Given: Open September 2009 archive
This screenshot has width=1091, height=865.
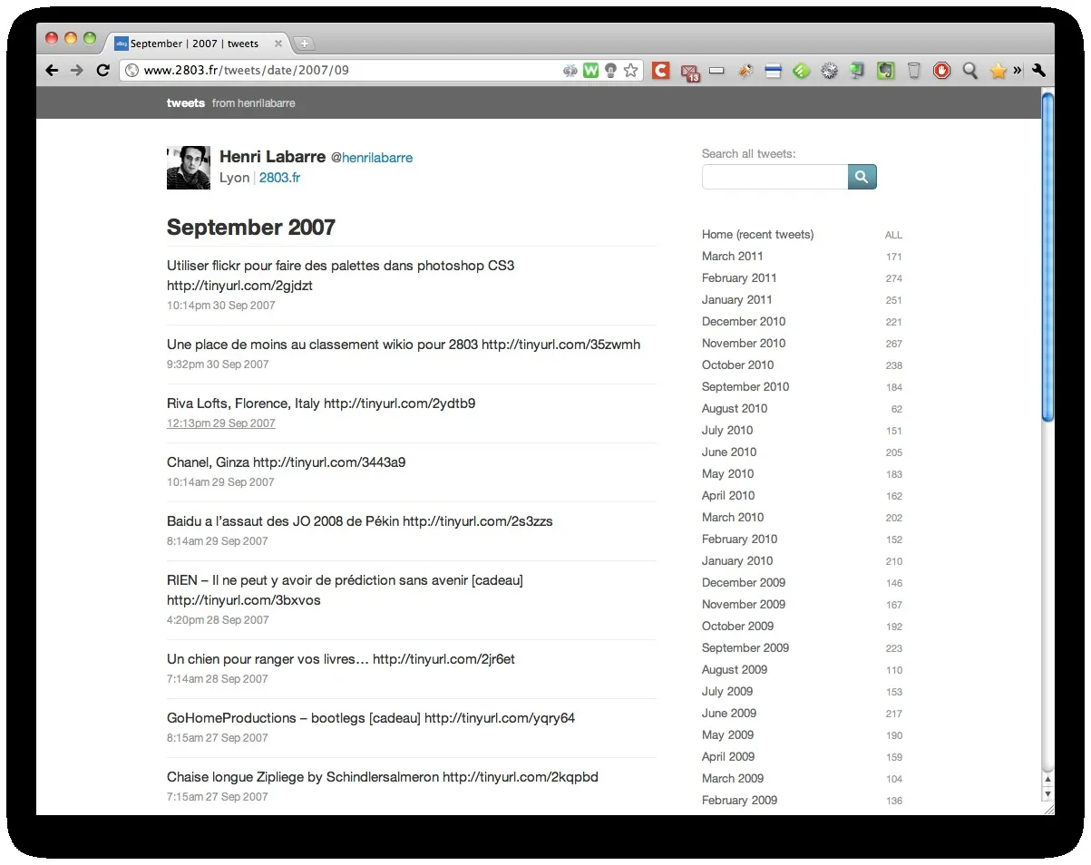Looking at the screenshot, I should [745, 648].
